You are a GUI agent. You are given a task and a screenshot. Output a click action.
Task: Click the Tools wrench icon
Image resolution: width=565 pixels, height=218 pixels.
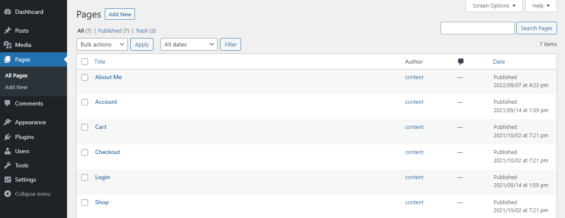coord(8,165)
